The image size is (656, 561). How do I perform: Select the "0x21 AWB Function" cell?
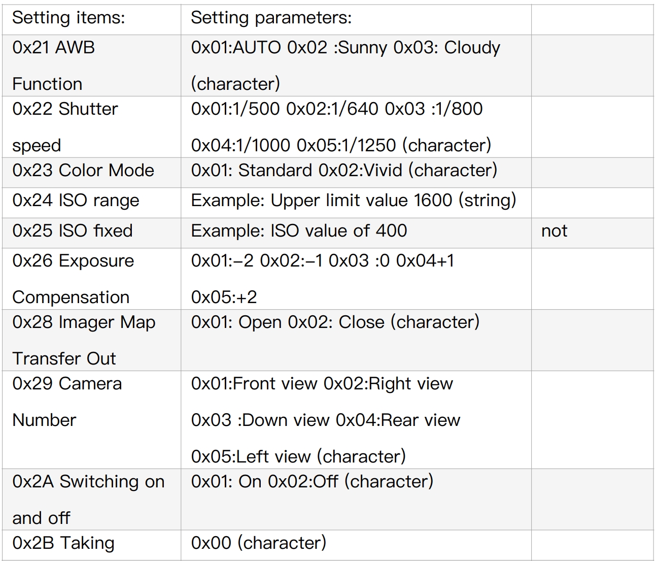pyautogui.click(x=54, y=65)
